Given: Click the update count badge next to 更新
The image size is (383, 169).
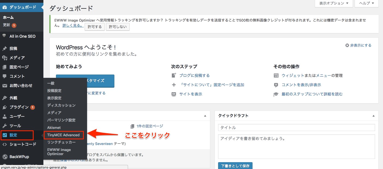Looking at the screenshot, I should click(14, 25).
